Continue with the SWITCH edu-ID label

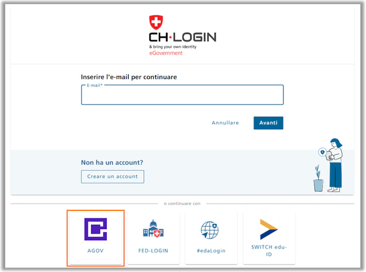point(269,251)
